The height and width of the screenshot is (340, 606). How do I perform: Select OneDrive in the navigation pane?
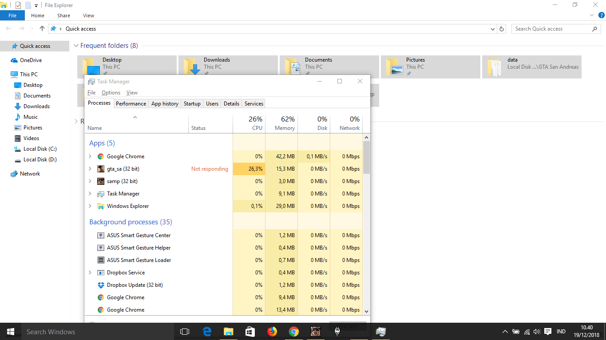click(31, 60)
